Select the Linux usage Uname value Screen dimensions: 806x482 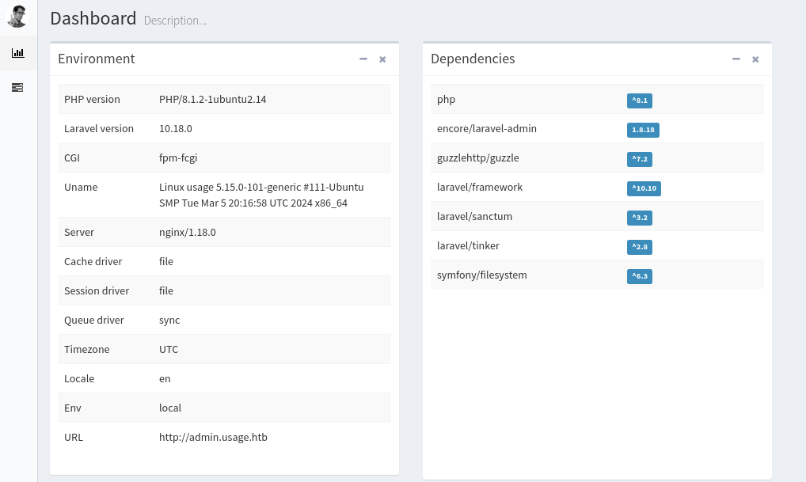(x=261, y=195)
